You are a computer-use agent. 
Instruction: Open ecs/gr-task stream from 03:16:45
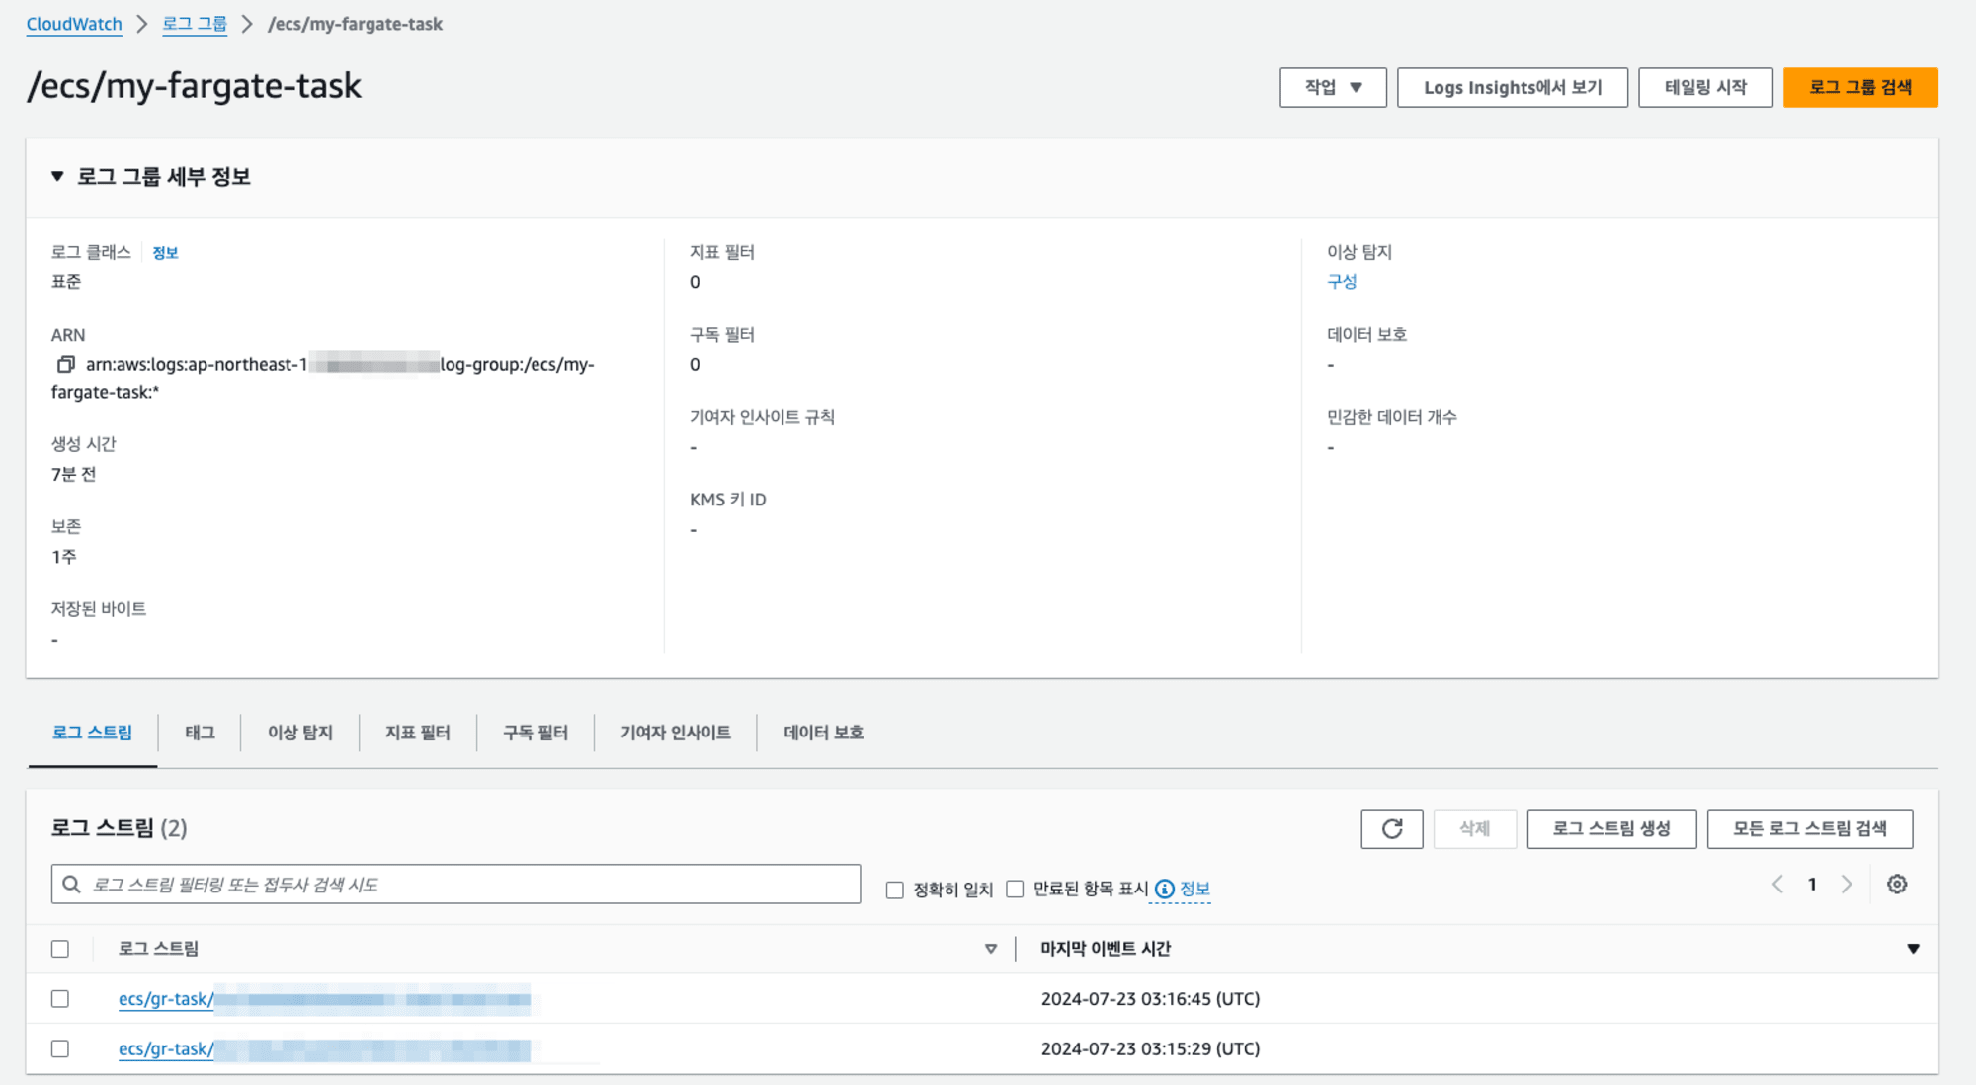324,999
